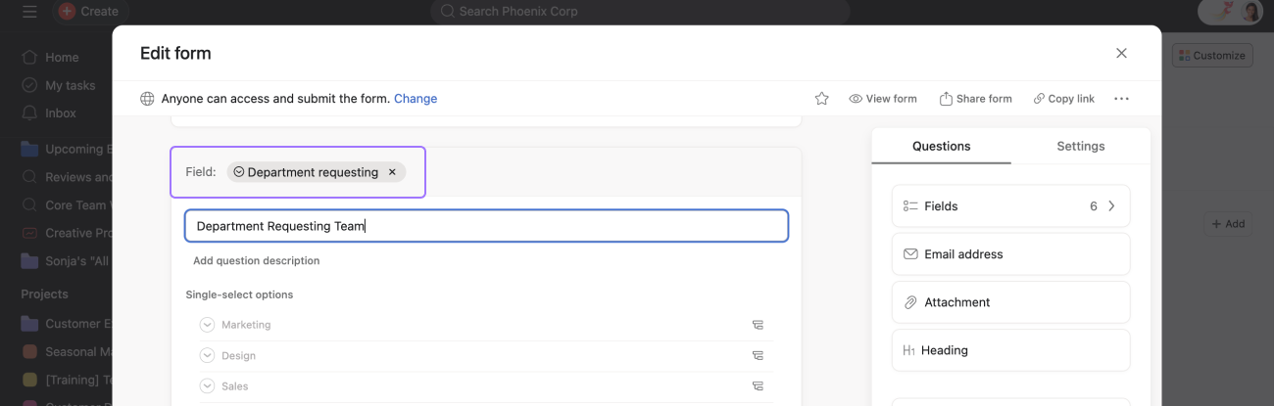Add a Heading element to form
The width and height of the screenshot is (1274, 406).
coord(1010,350)
